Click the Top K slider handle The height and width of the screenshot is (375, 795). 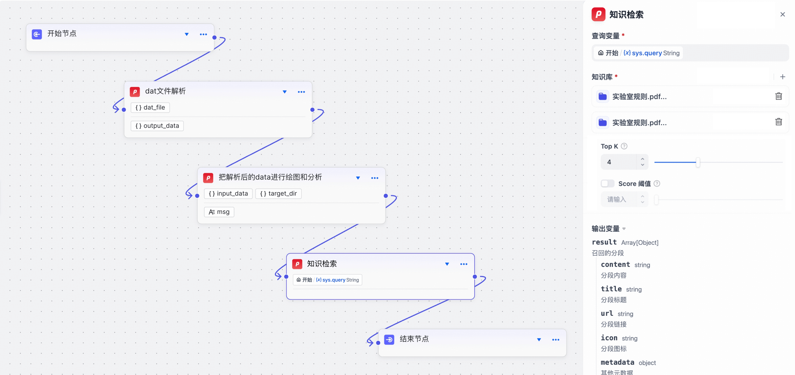697,162
